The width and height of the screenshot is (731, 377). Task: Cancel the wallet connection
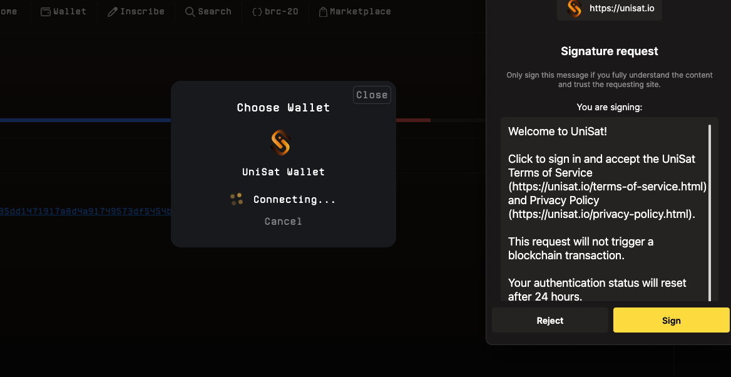284,221
